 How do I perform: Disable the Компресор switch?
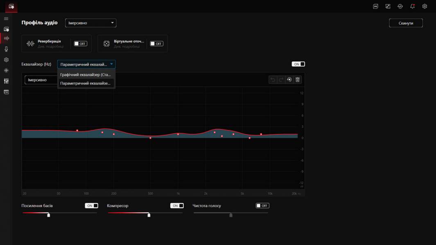pyautogui.click(x=177, y=206)
